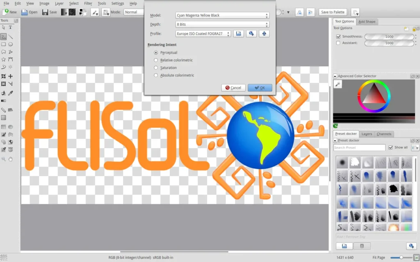Viewport: 420px width, 262px height.
Task: Click the Save to Palette button
Action: tap(333, 12)
